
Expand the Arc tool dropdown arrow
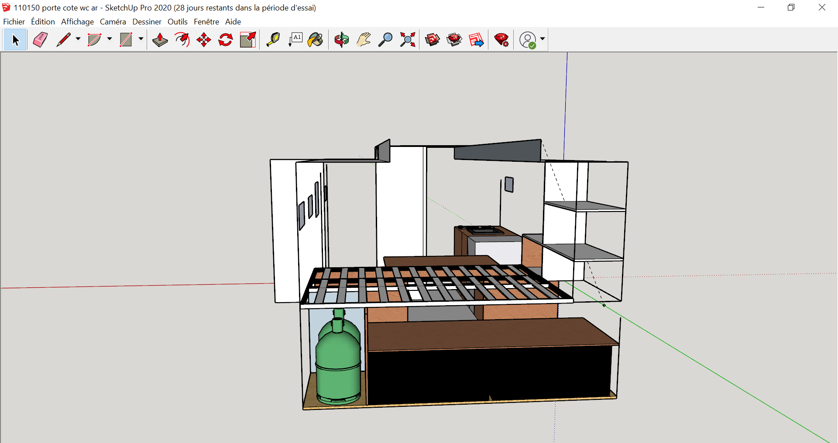coord(110,39)
